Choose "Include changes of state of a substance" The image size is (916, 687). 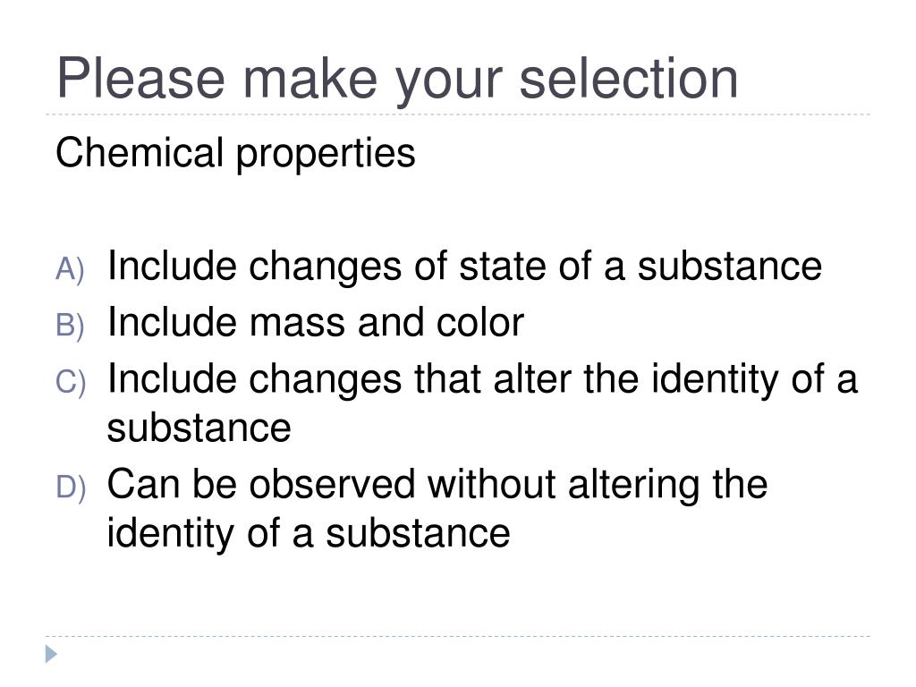click(464, 267)
